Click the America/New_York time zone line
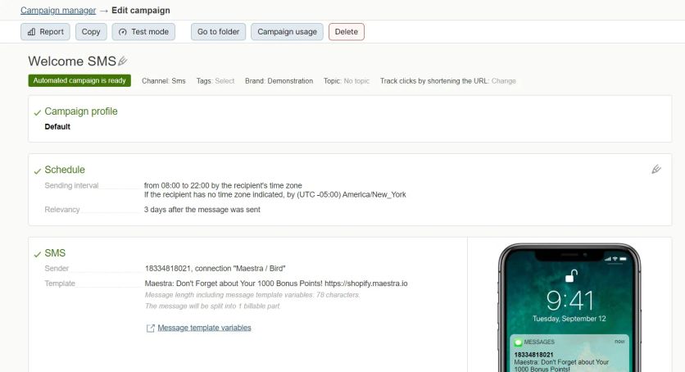Viewport: 685px width, 372px height. 274,195
